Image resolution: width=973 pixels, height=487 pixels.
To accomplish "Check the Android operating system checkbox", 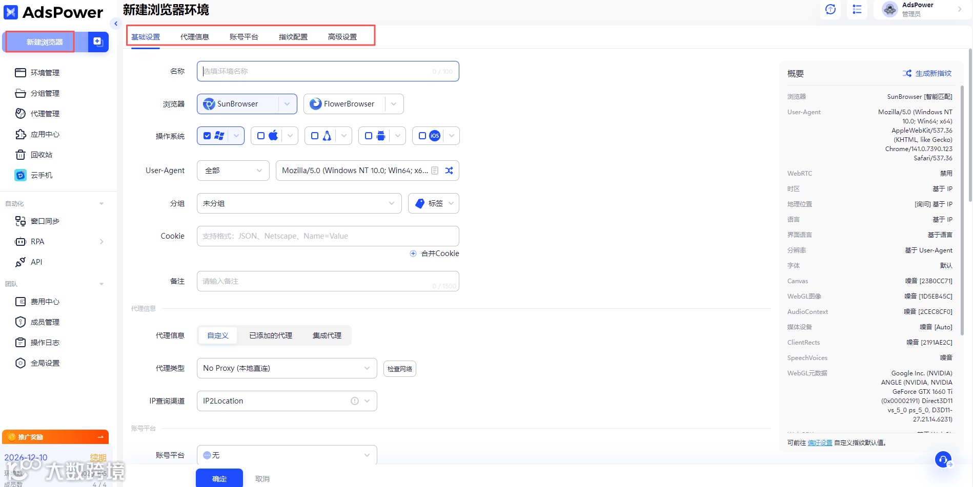I will point(369,136).
